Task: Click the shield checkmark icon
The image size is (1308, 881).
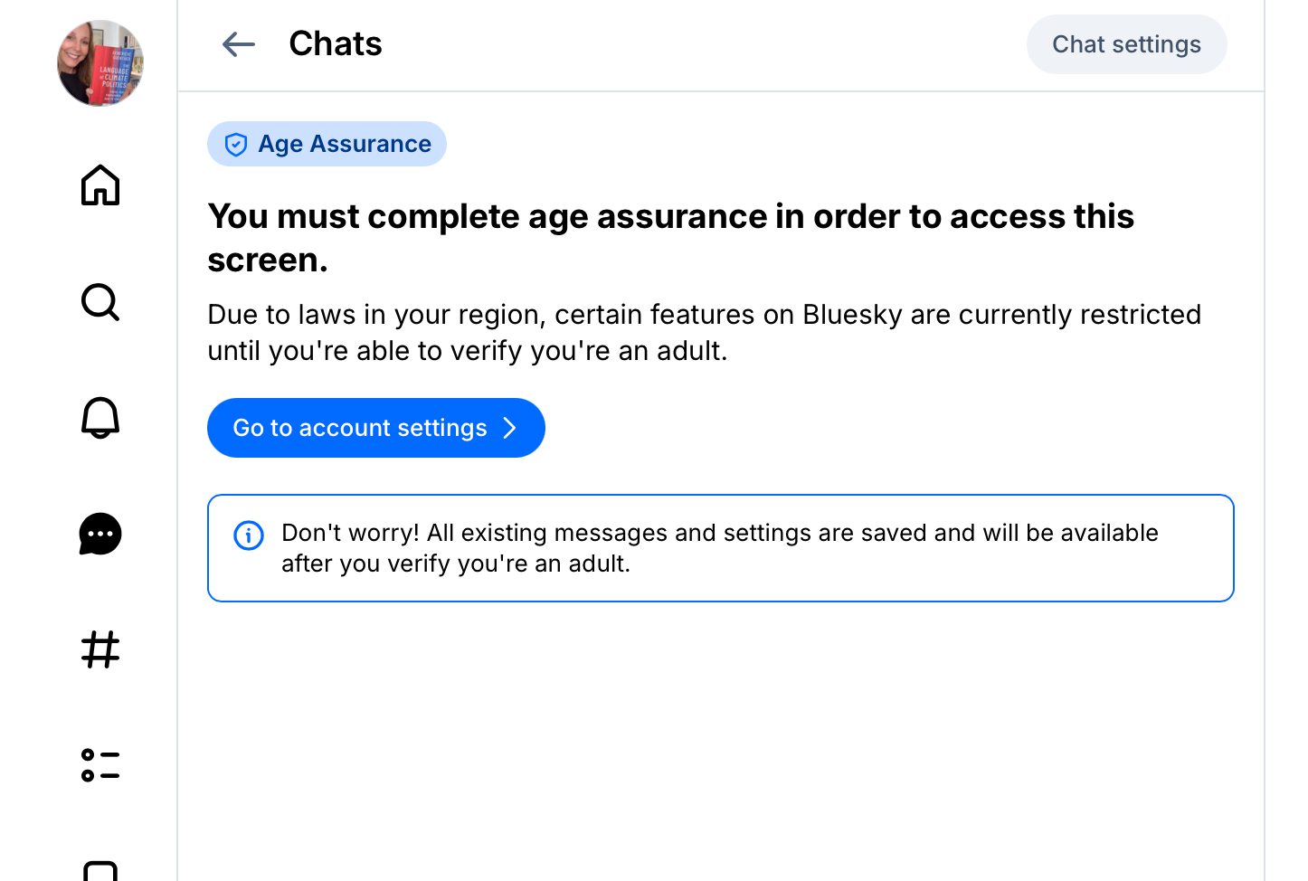Action: click(236, 145)
